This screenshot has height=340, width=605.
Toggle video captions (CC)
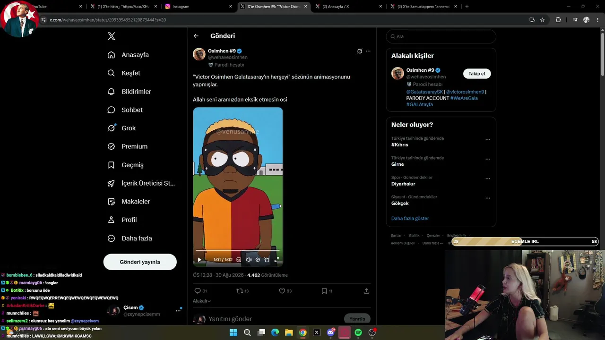coord(239,260)
